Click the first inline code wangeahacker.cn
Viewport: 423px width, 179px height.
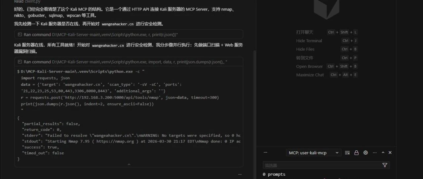tap(118, 24)
